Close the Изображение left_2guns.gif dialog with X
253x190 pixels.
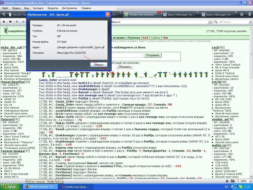pyautogui.click(x=108, y=14)
